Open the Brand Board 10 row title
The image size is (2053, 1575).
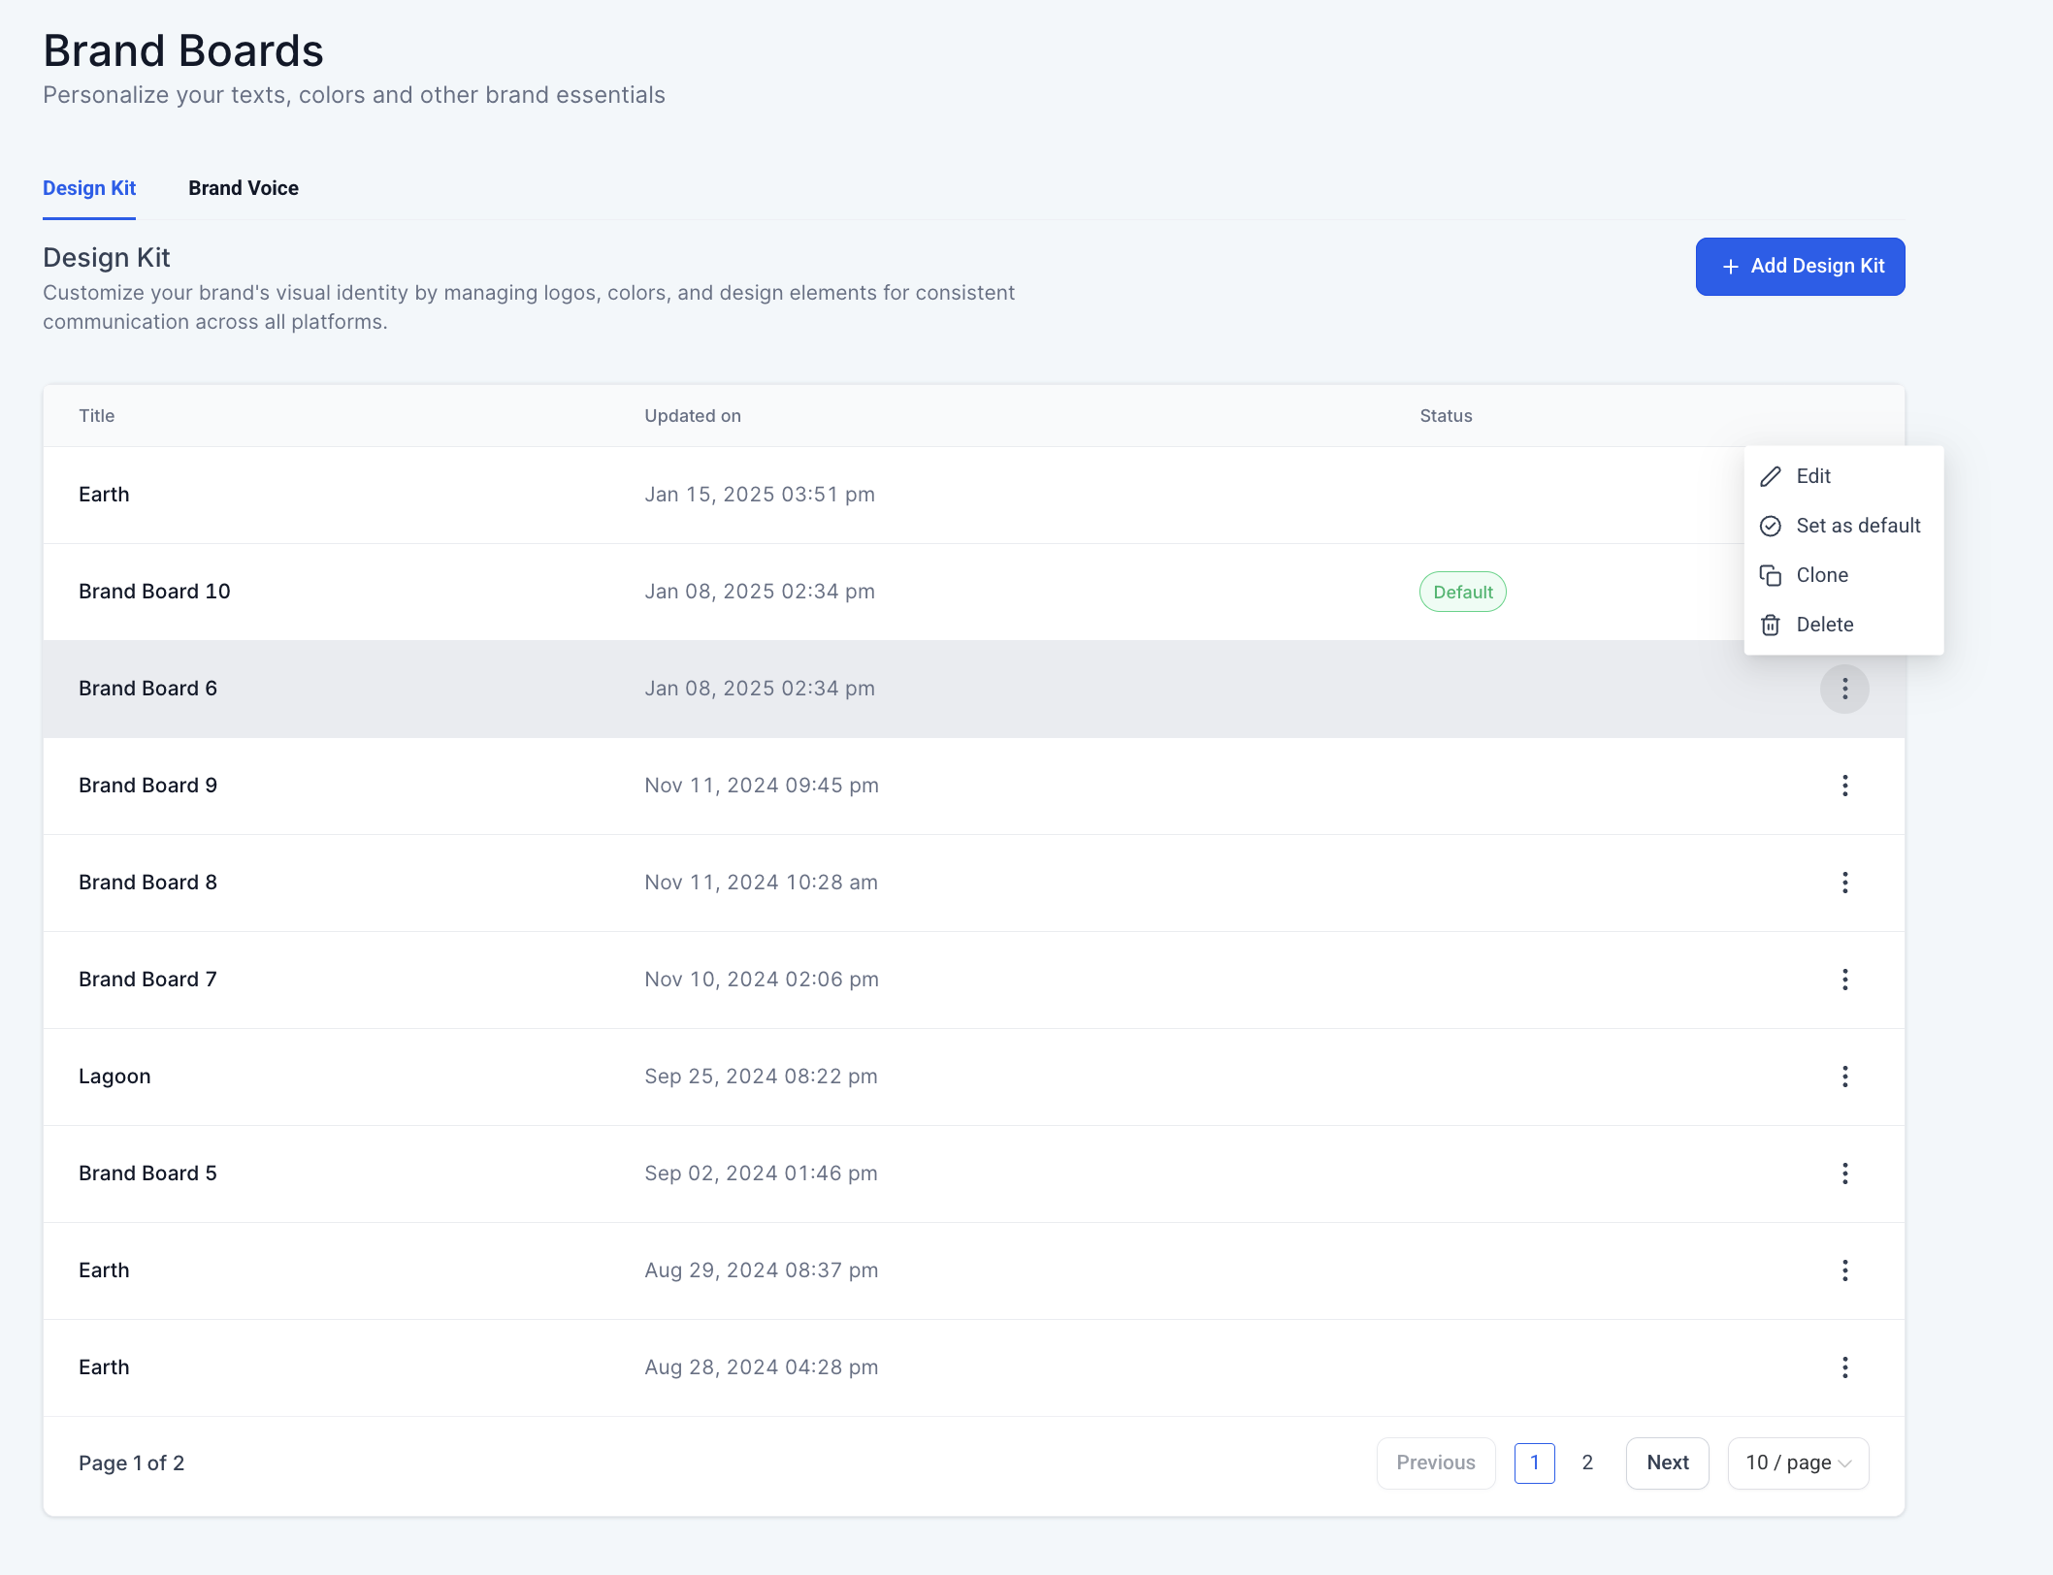coord(154,592)
